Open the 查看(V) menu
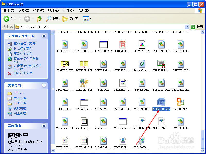Screen dimensions: 206x154 pyautogui.click(x=38, y=11)
